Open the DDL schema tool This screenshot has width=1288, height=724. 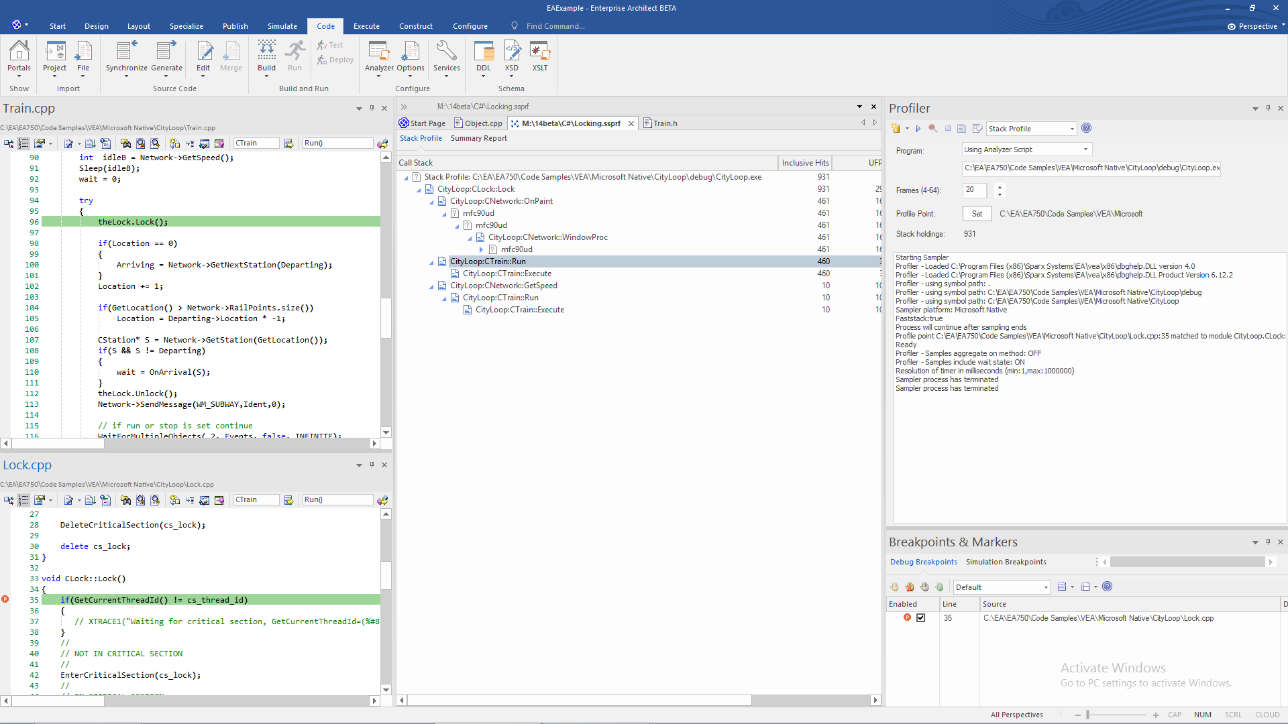[483, 52]
